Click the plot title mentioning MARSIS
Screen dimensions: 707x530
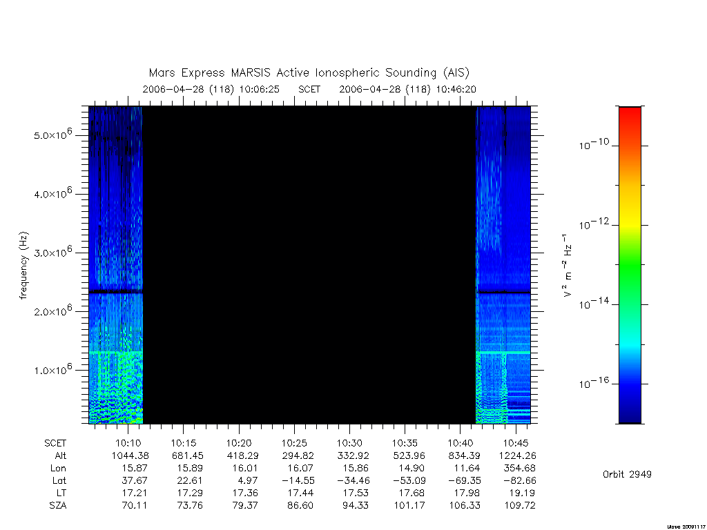click(x=309, y=73)
